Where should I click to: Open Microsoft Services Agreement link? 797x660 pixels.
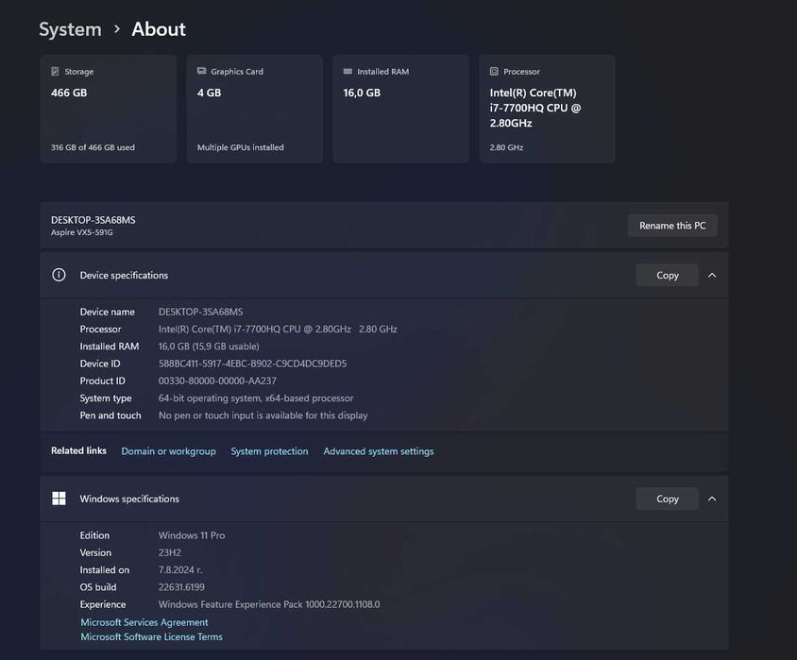click(x=144, y=622)
